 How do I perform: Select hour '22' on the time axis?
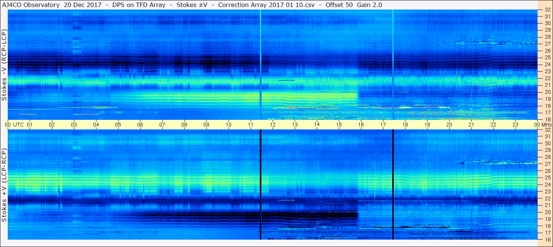coord(493,125)
